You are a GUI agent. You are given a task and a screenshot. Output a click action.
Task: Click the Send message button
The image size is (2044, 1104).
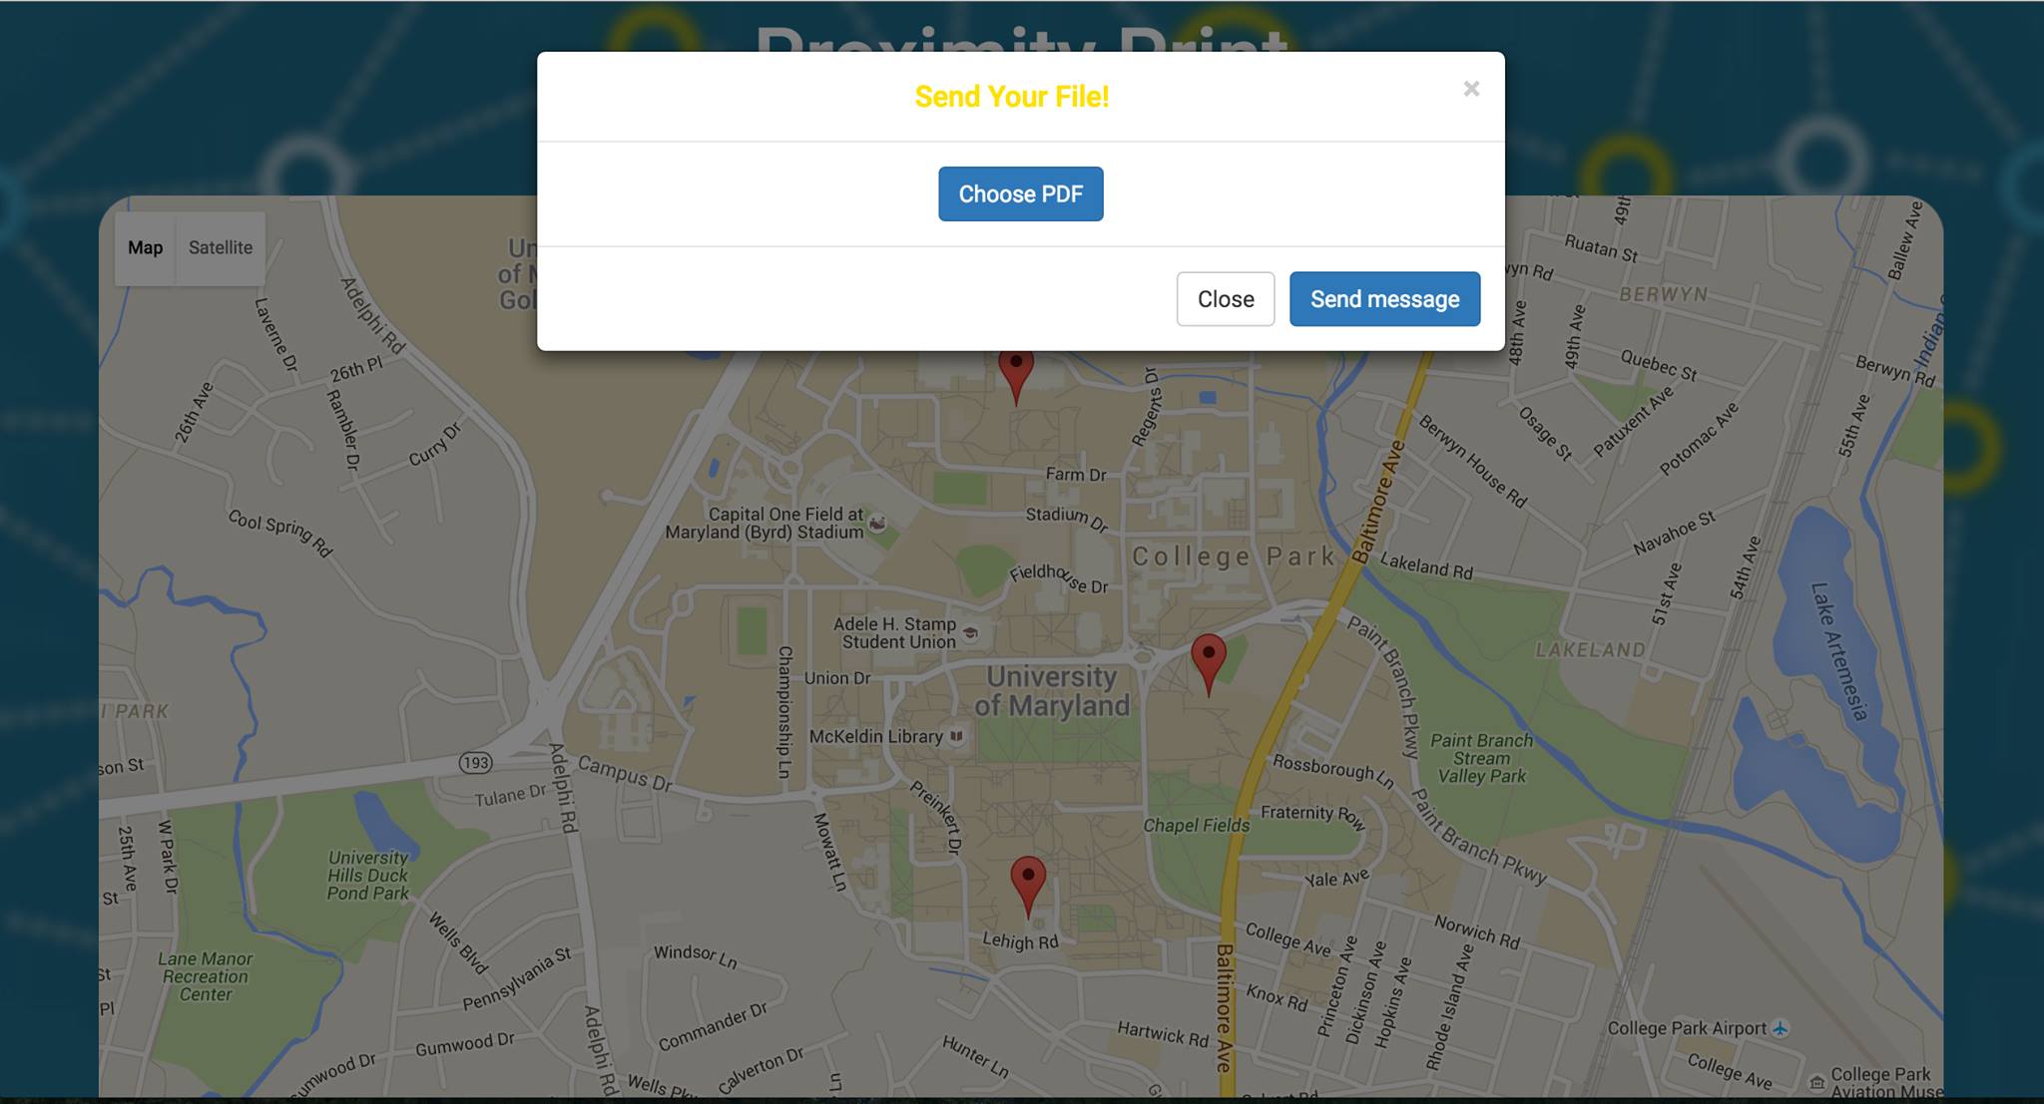[x=1384, y=299]
